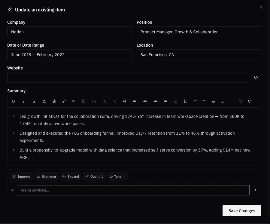The width and height of the screenshot is (270, 224).
Task: Click inside the Ask AI anything field
Action: tap(133, 190)
